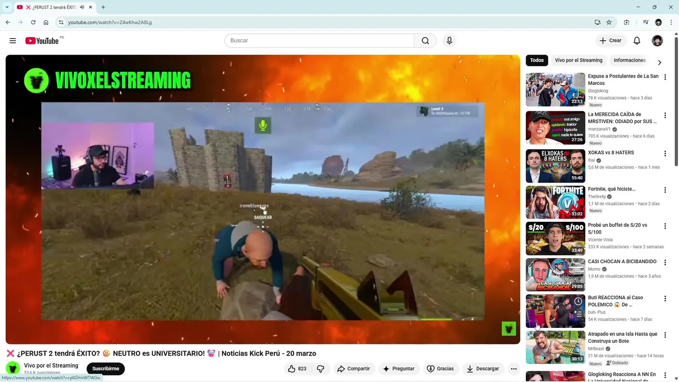The image size is (679, 382).
Task: Subscribe with the Suscribirme button
Action: pyautogui.click(x=106, y=369)
